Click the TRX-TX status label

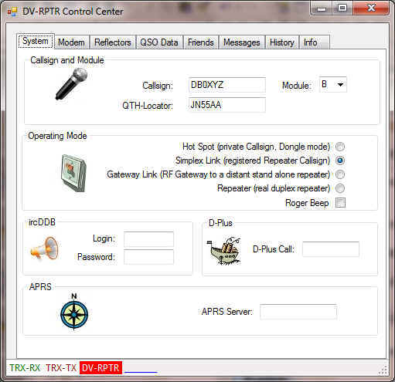coord(61,368)
